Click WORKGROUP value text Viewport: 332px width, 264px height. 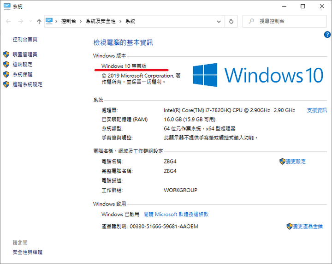(180, 190)
